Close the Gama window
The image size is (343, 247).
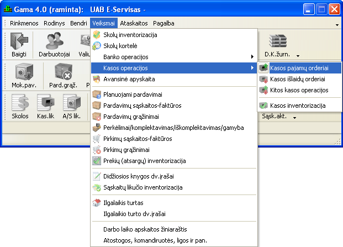(x=334, y=9)
